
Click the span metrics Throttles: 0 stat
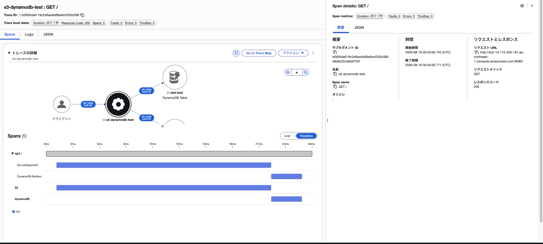tap(425, 16)
